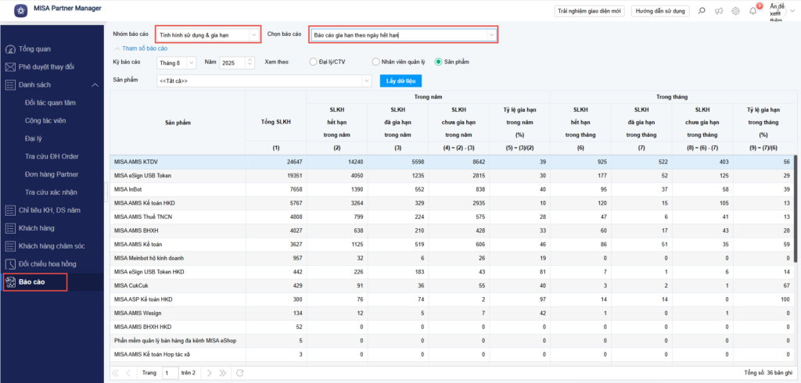
Task: Click the Lấy dữ liệu button
Action: coord(400,81)
